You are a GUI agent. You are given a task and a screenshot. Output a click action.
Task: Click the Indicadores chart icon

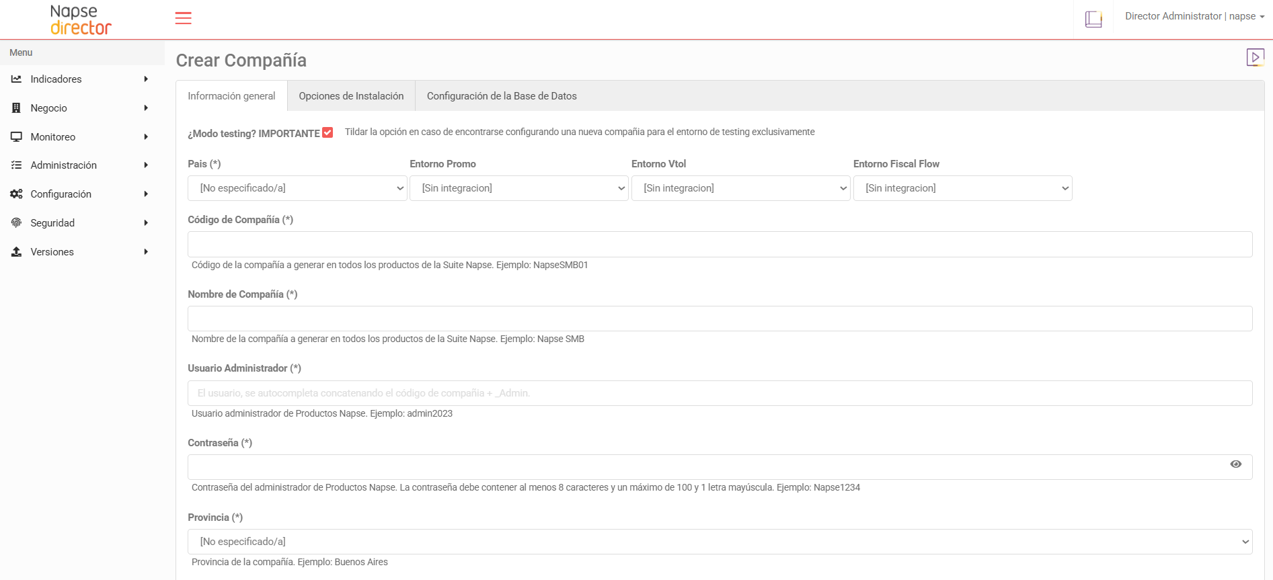tap(16, 79)
